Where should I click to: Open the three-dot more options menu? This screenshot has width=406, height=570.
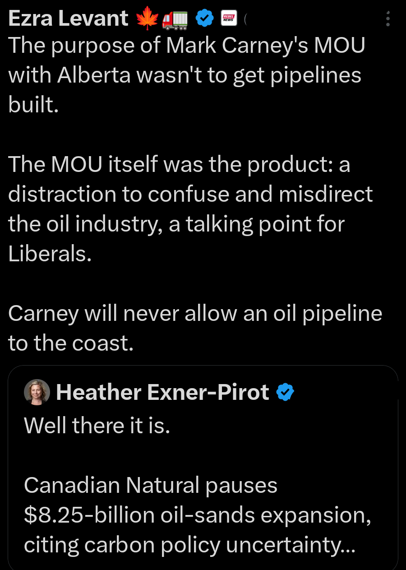point(388,19)
